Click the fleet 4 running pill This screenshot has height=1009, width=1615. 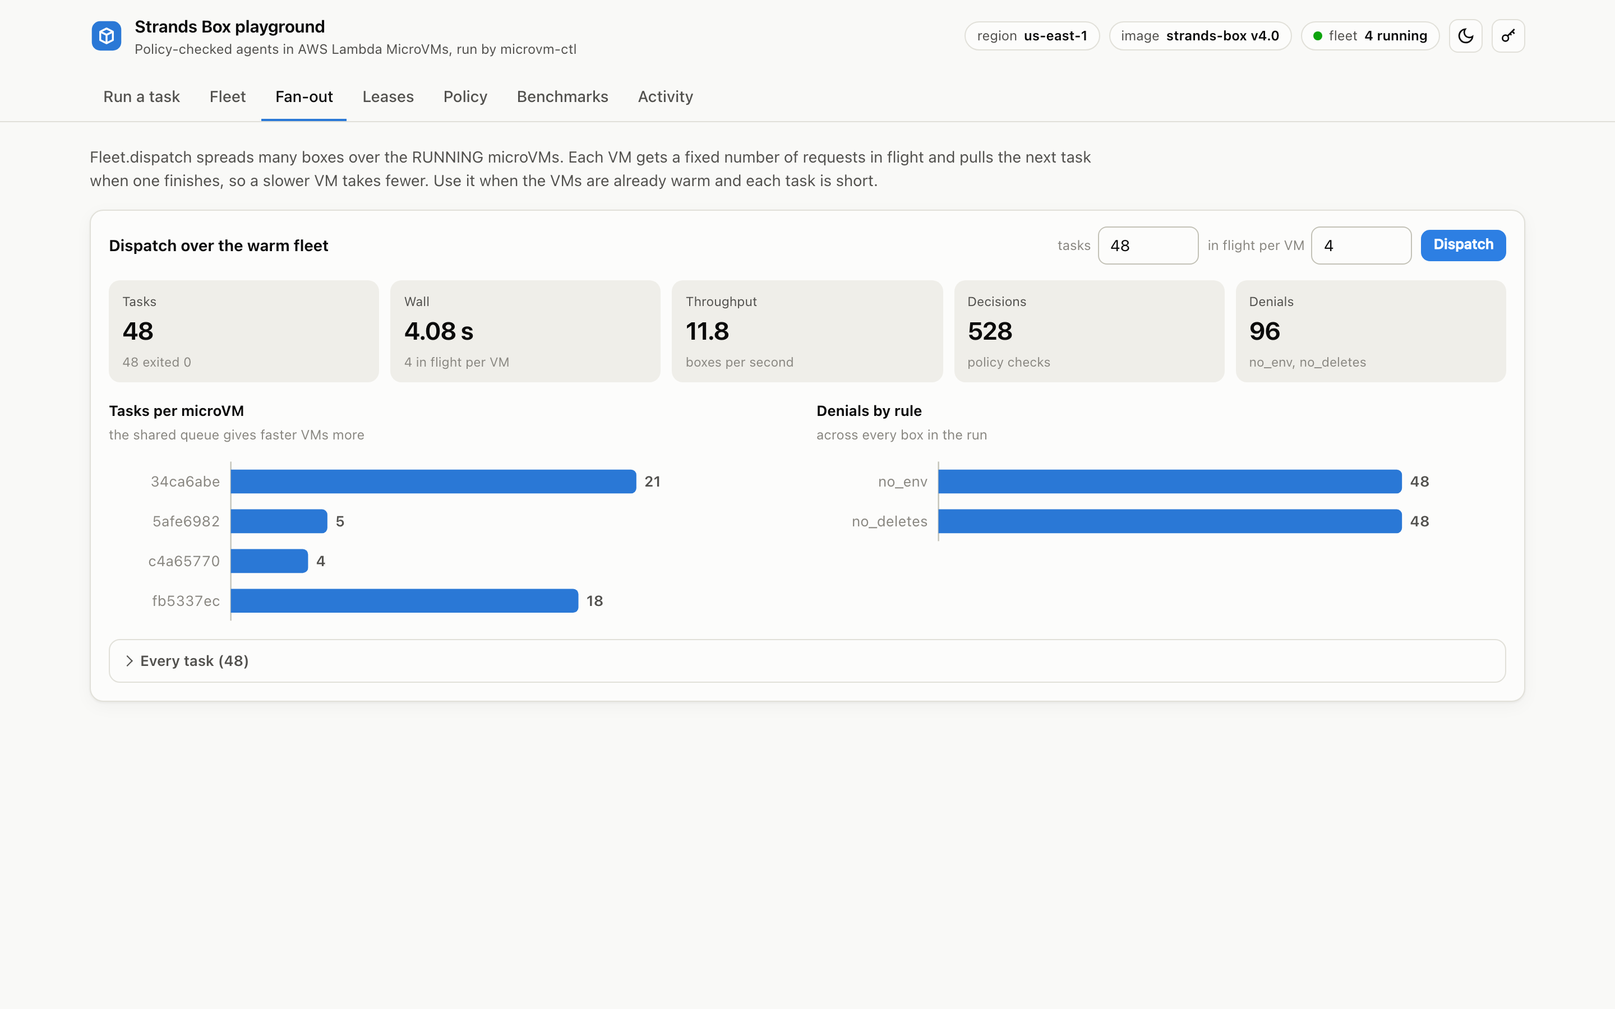point(1370,36)
